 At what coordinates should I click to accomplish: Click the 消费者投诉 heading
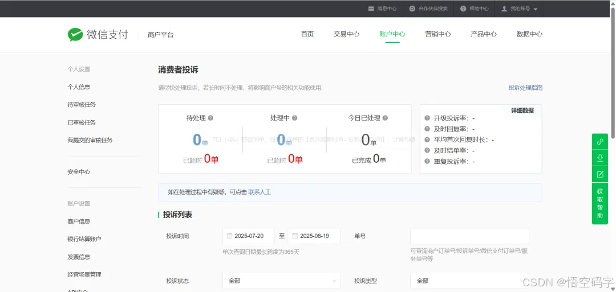pos(179,70)
